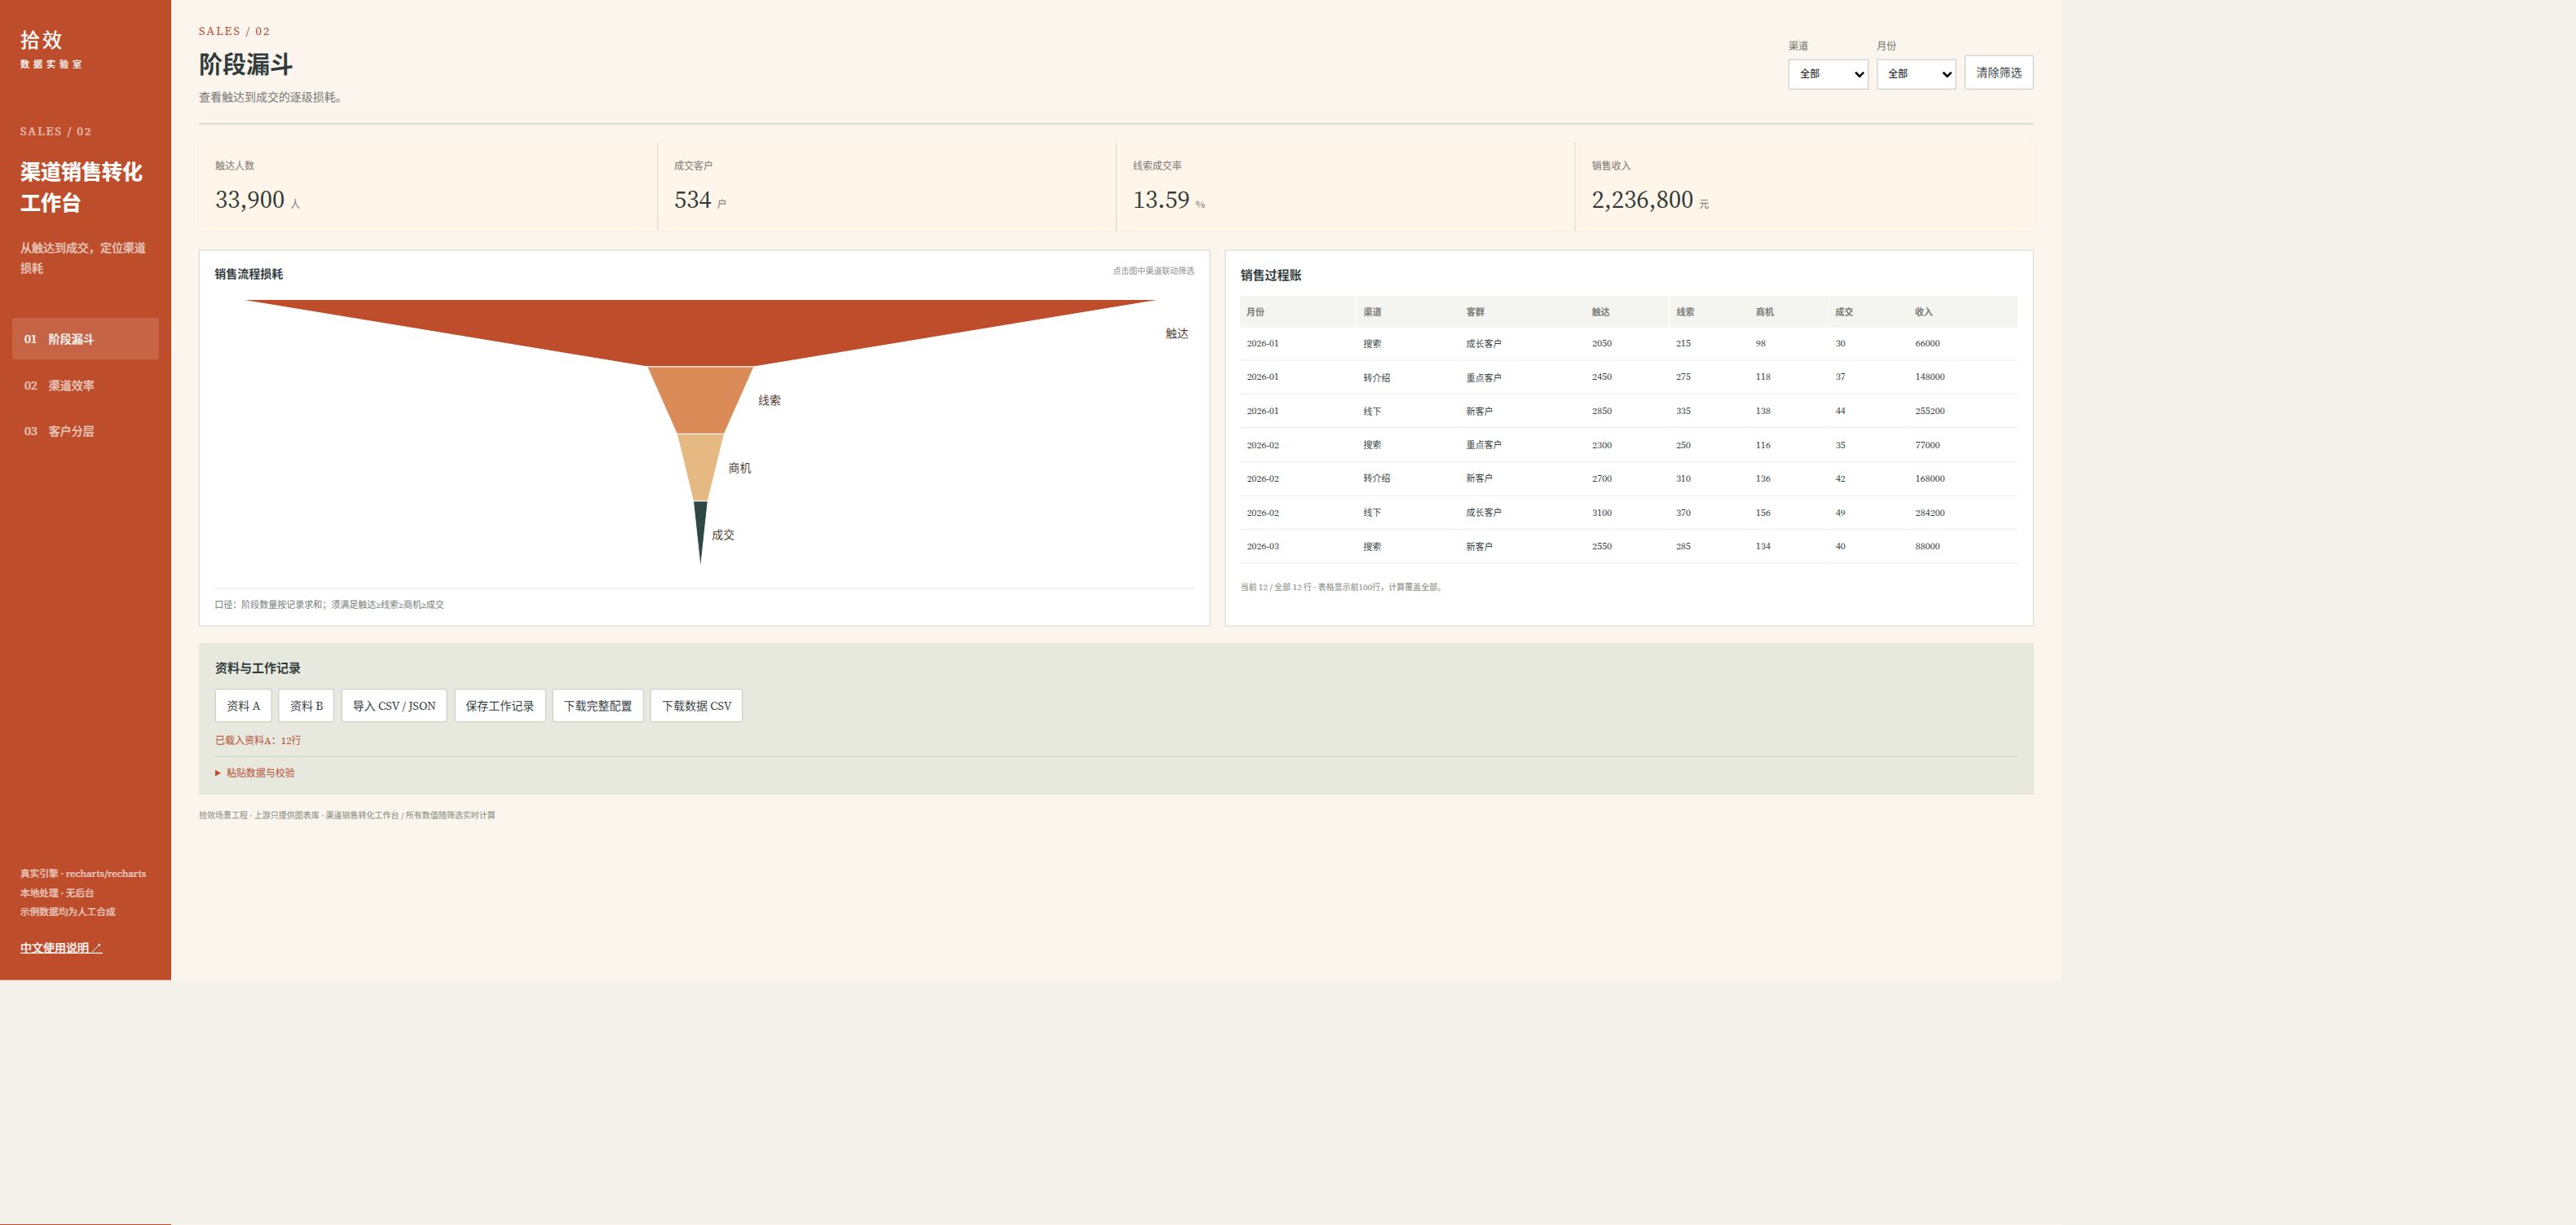Screen dimensions: 2576x1225
Task: Click the 商机 funnel segment
Action: 700,465
